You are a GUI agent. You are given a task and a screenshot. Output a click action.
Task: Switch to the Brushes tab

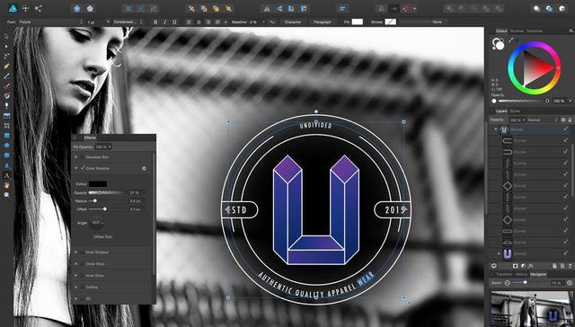coord(517,31)
